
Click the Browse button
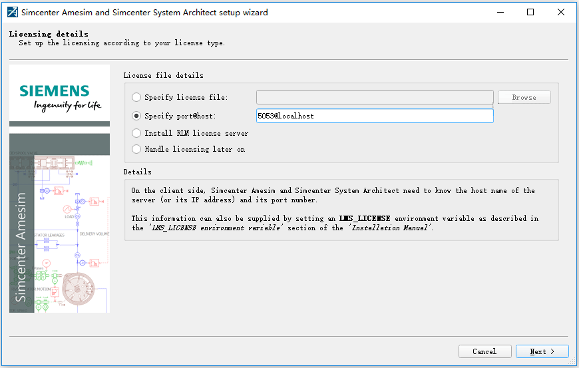[x=524, y=97]
